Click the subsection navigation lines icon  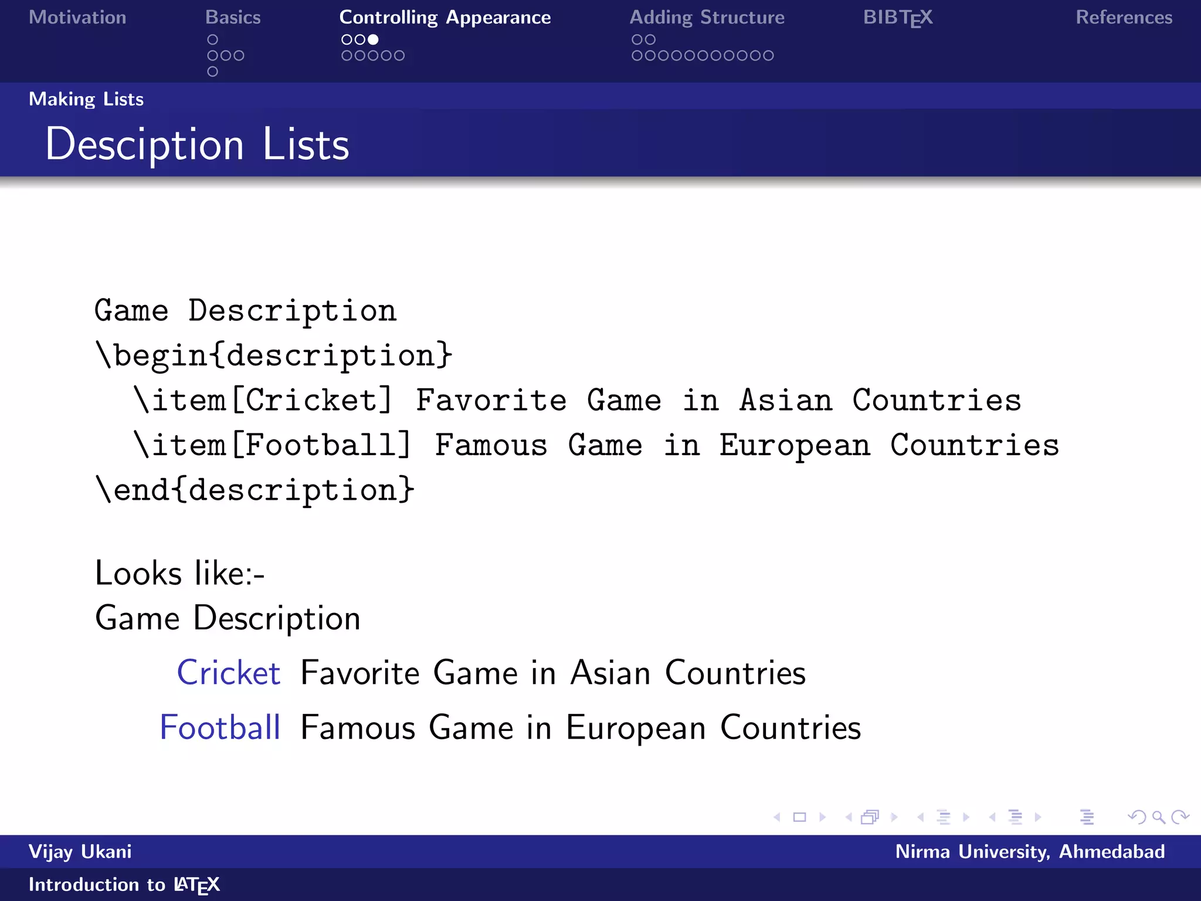tap(944, 817)
